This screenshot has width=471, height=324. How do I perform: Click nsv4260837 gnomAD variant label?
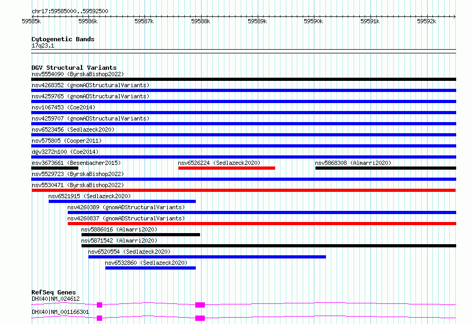[126, 218]
